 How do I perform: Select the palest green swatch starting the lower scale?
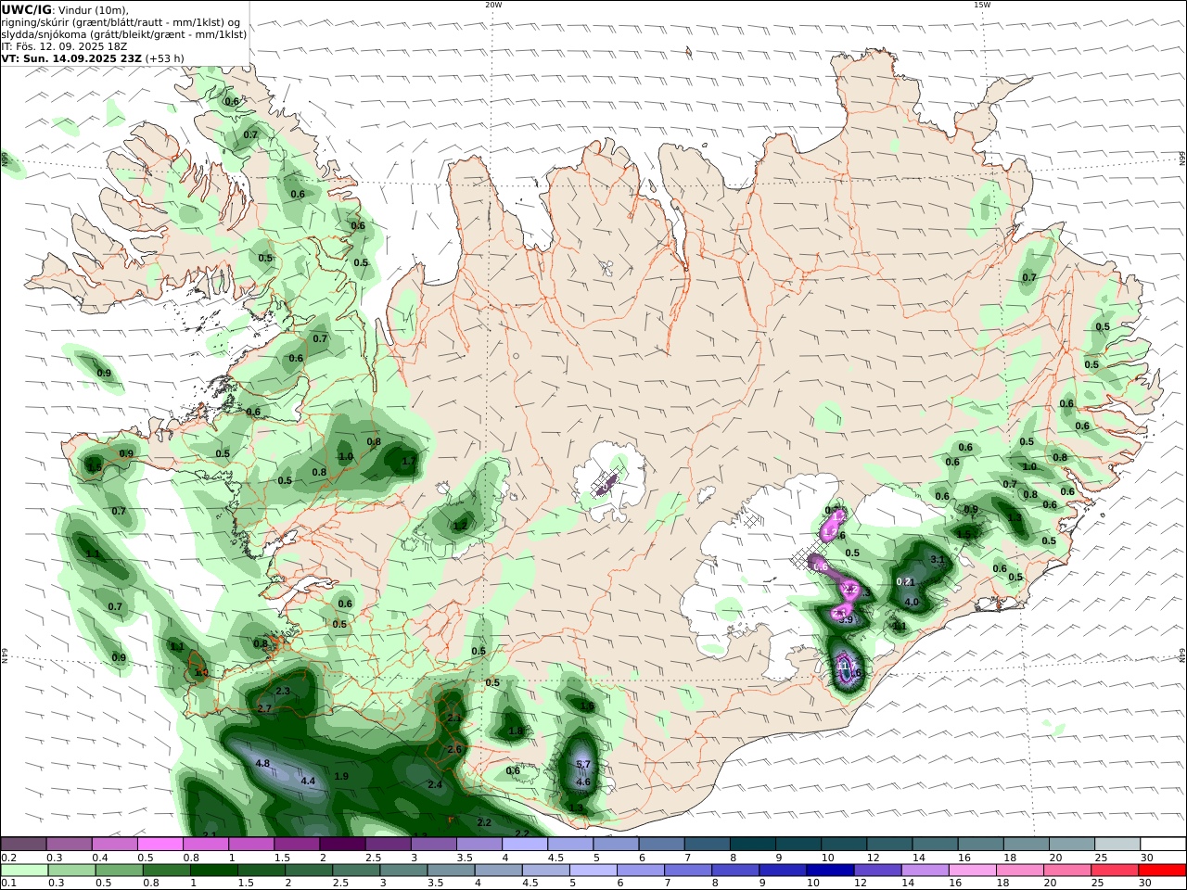point(23,871)
